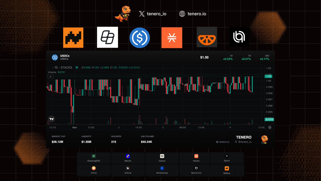Click the Bitflow orange icon

coord(227,168)
